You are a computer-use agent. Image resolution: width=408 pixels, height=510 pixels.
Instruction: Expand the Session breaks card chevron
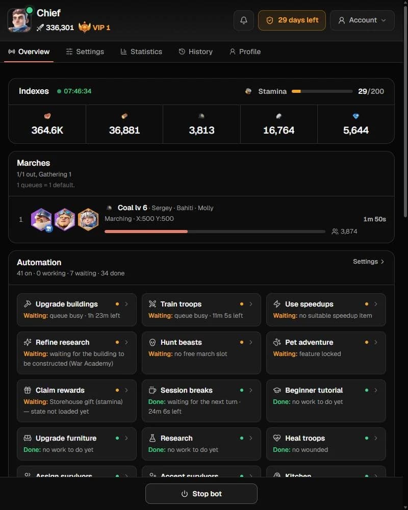[x=251, y=390]
